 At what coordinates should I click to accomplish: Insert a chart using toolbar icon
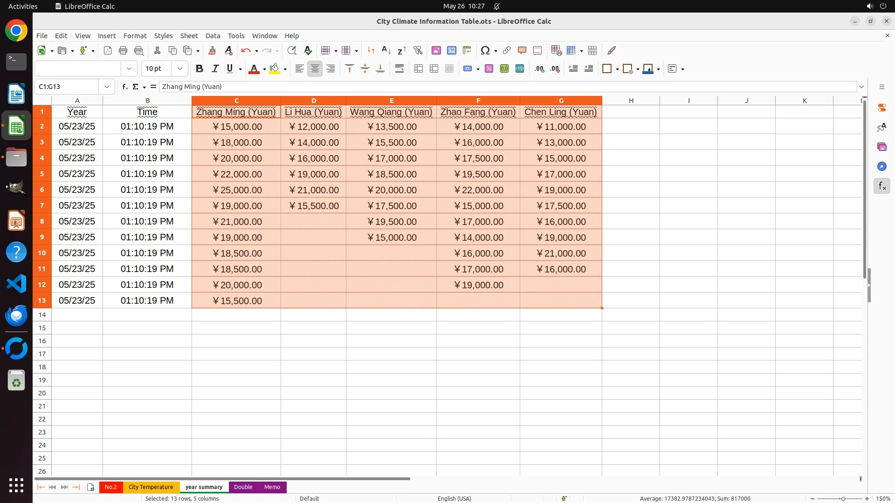(451, 50)
